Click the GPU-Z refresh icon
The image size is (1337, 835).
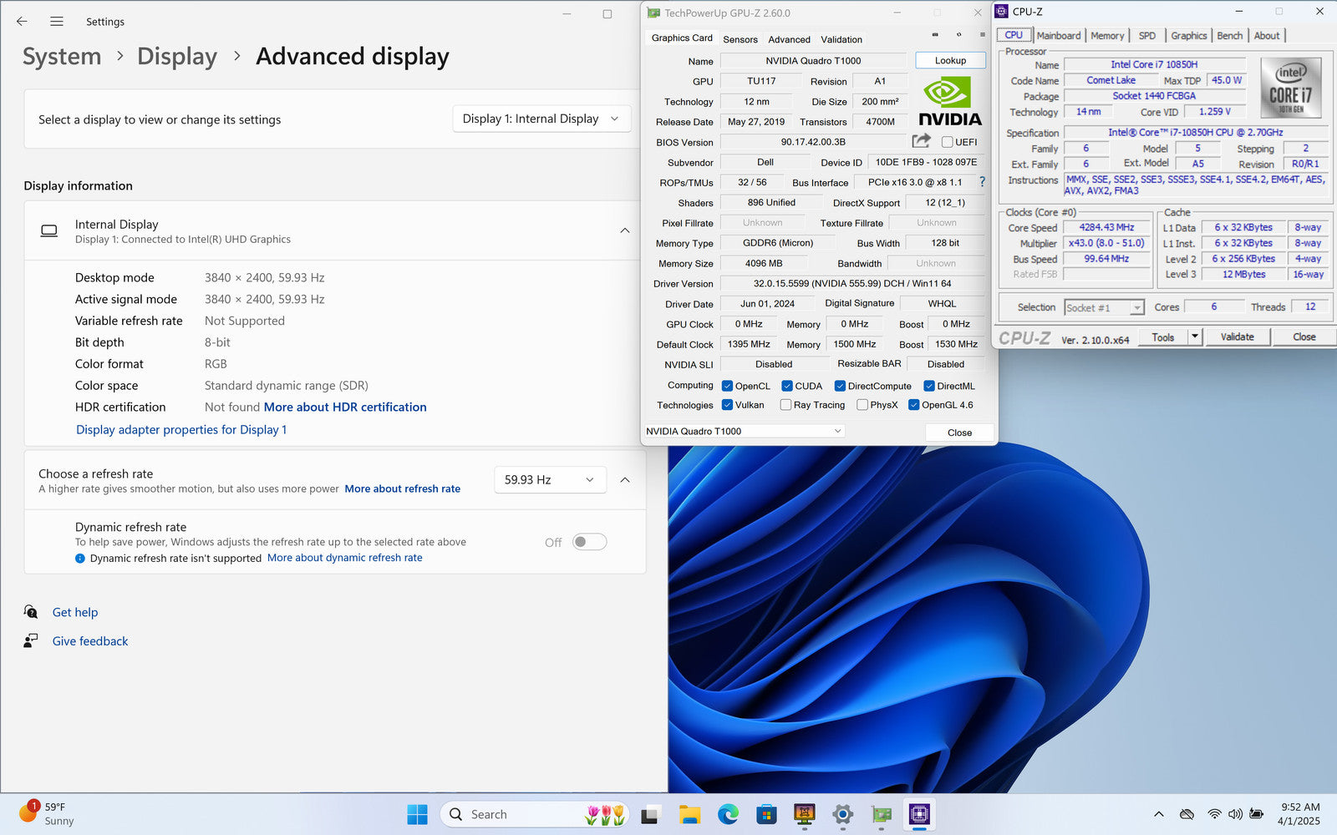(x=958, y=35)
